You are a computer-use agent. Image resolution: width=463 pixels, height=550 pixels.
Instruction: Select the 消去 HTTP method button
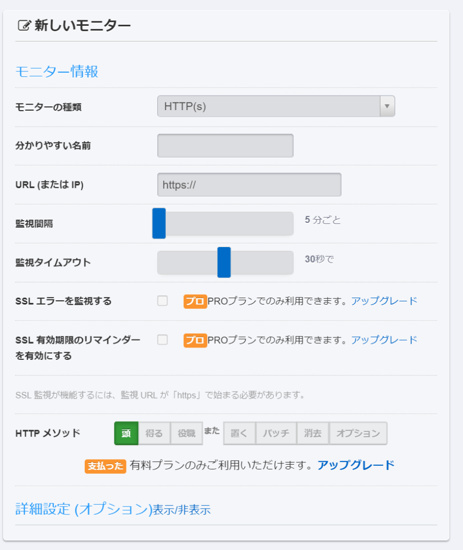pos(313,433)
